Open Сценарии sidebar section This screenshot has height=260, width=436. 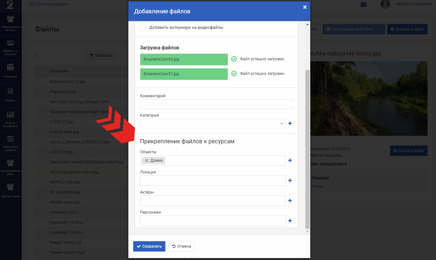tap(10, 71)
